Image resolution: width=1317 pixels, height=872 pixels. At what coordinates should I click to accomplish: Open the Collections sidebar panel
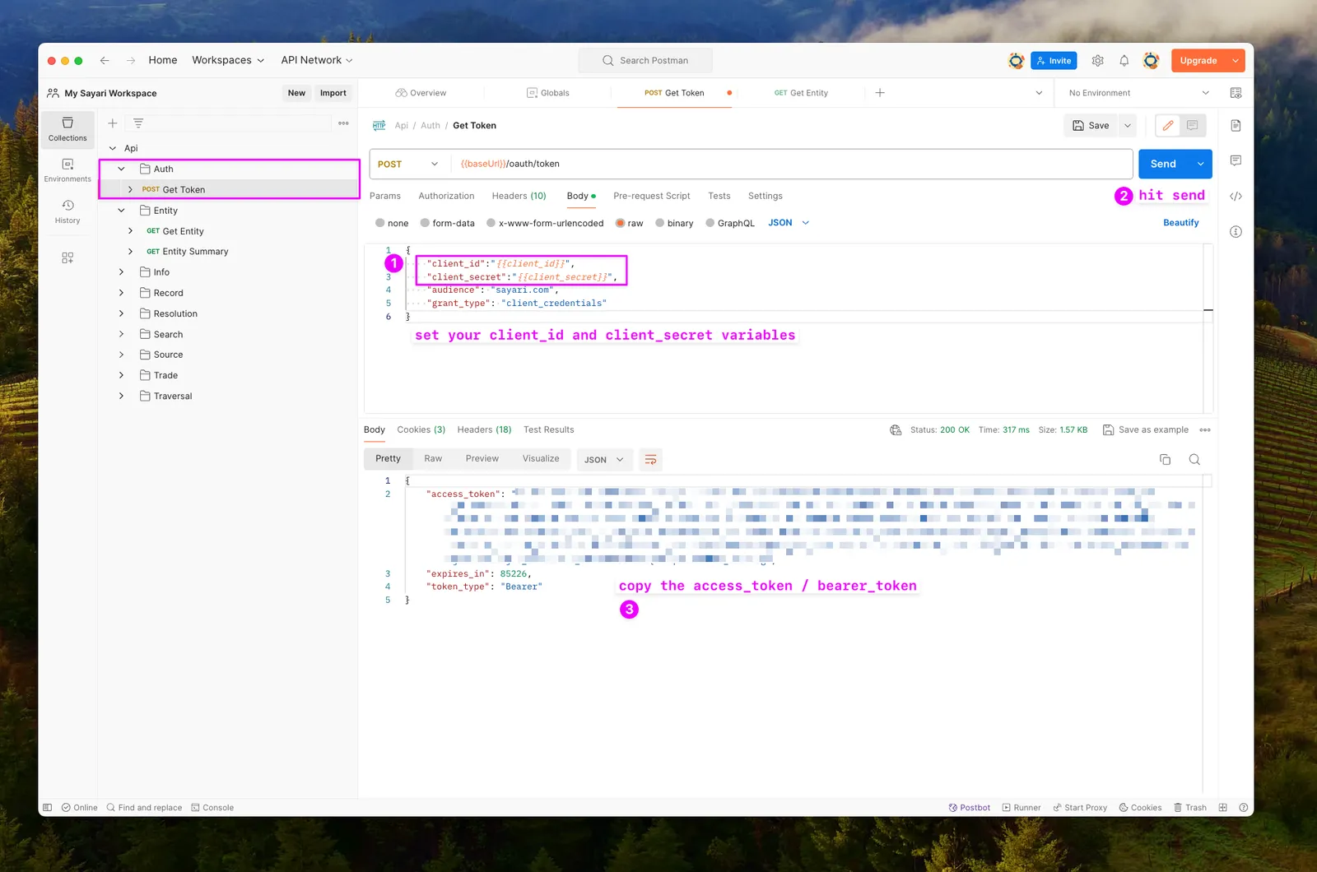pos(67,129)
